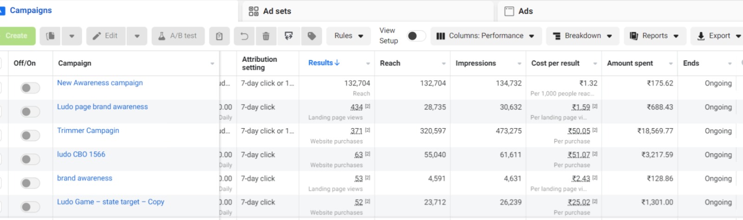Click the trash delete icon
Image resolution: width=743 pixels, height=220 pixels.
pos(266,36)
